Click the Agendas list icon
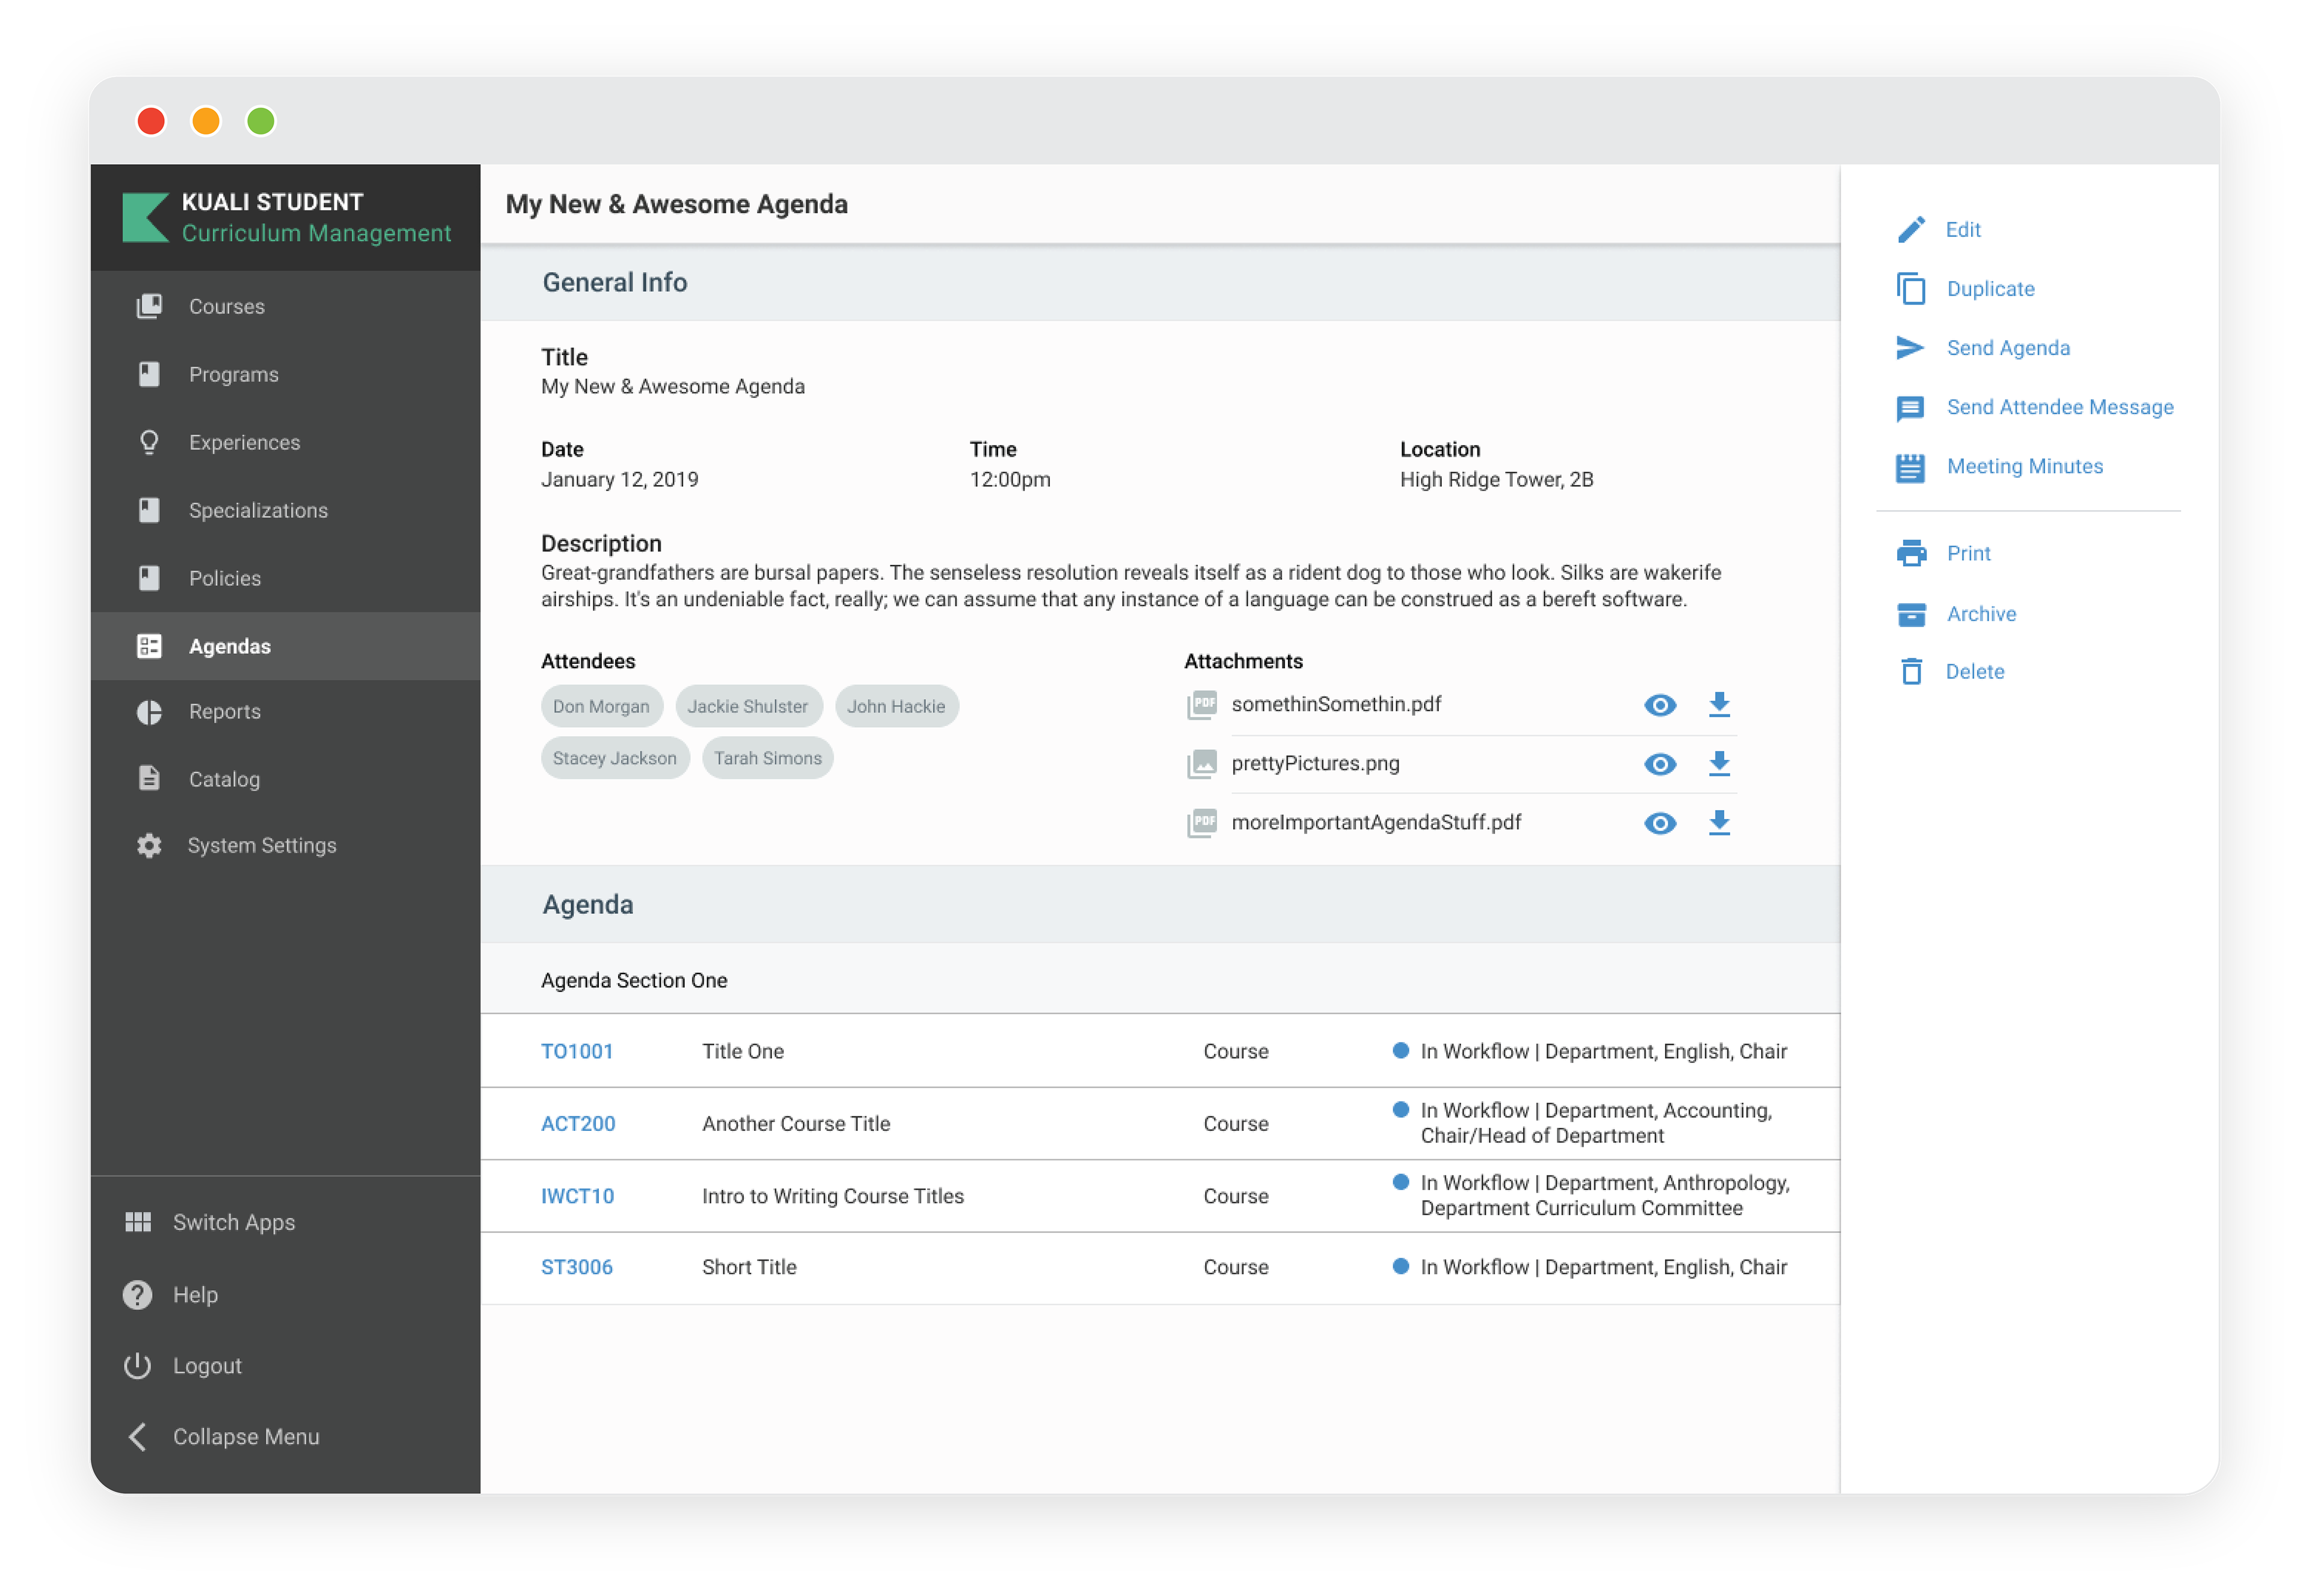 pyautogui.click(x=149, y=646)
